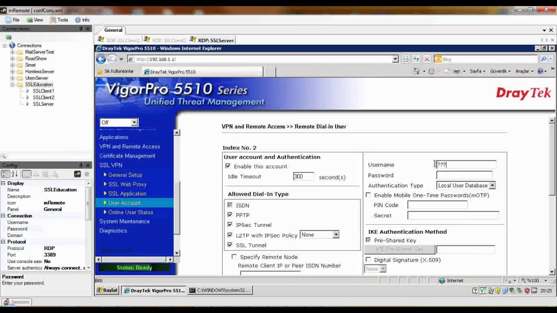The image size is (557, 313).
Task: Expand the MailServerTest connection folder
Action: (x=13, y=52)
